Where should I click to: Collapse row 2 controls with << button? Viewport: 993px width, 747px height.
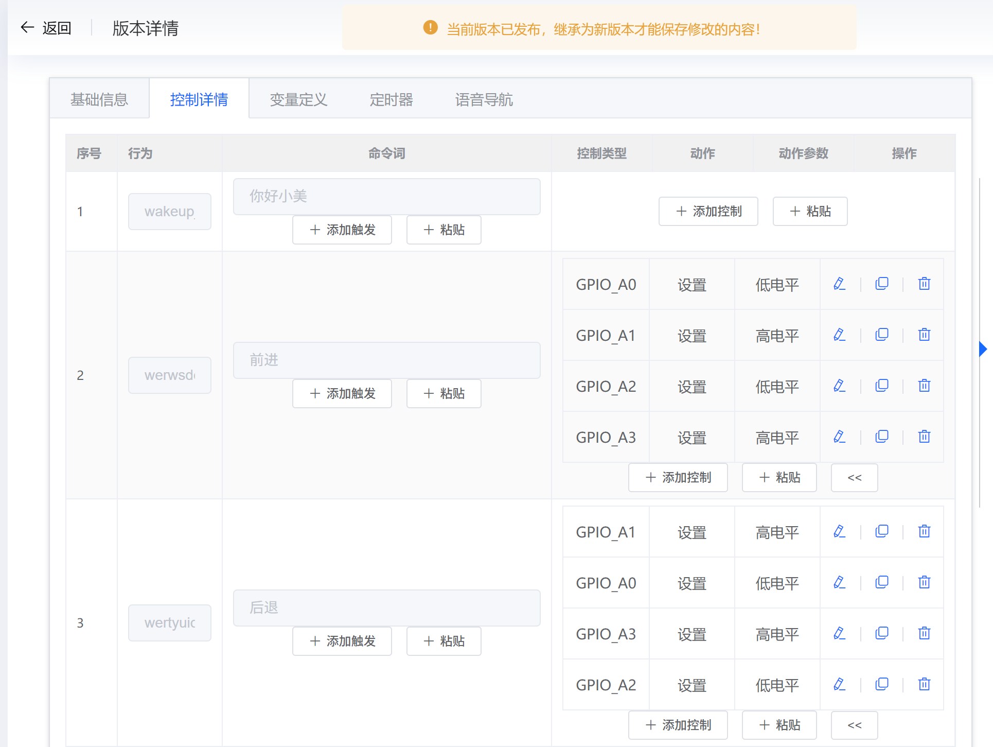coord(854,477)
